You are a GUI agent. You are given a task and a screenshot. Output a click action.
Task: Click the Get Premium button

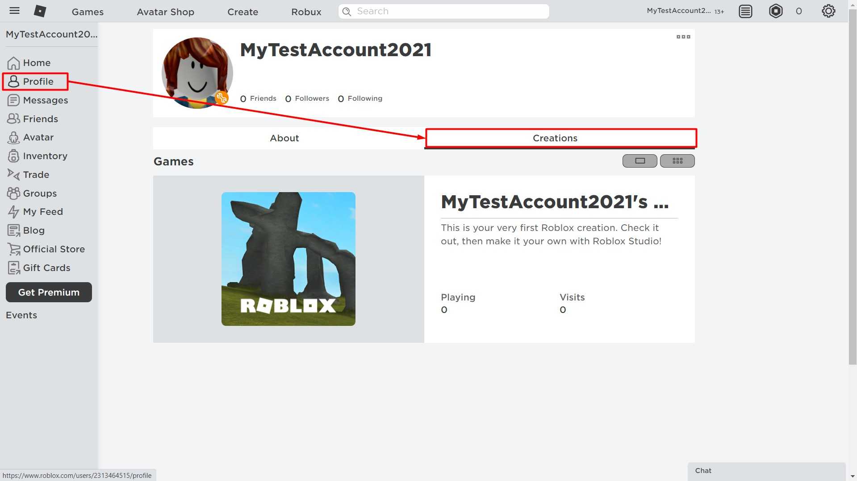49,292
